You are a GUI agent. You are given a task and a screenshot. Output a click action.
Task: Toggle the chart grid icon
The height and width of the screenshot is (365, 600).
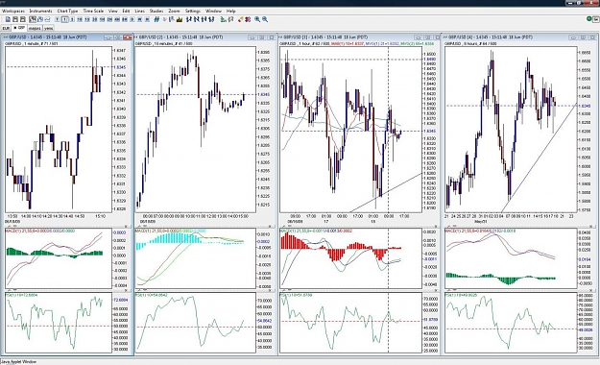click(156, 19)
